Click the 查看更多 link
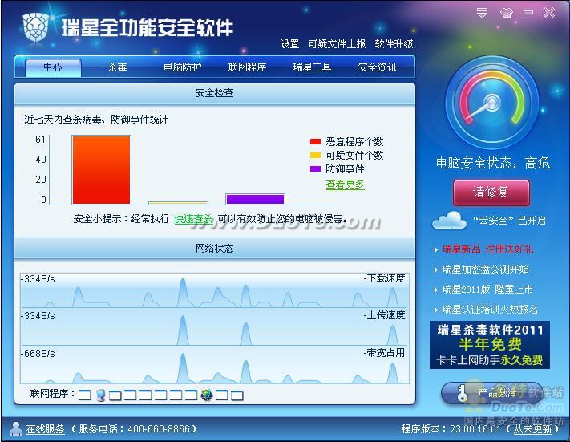570x442 pixels. (x=345, y=185)
